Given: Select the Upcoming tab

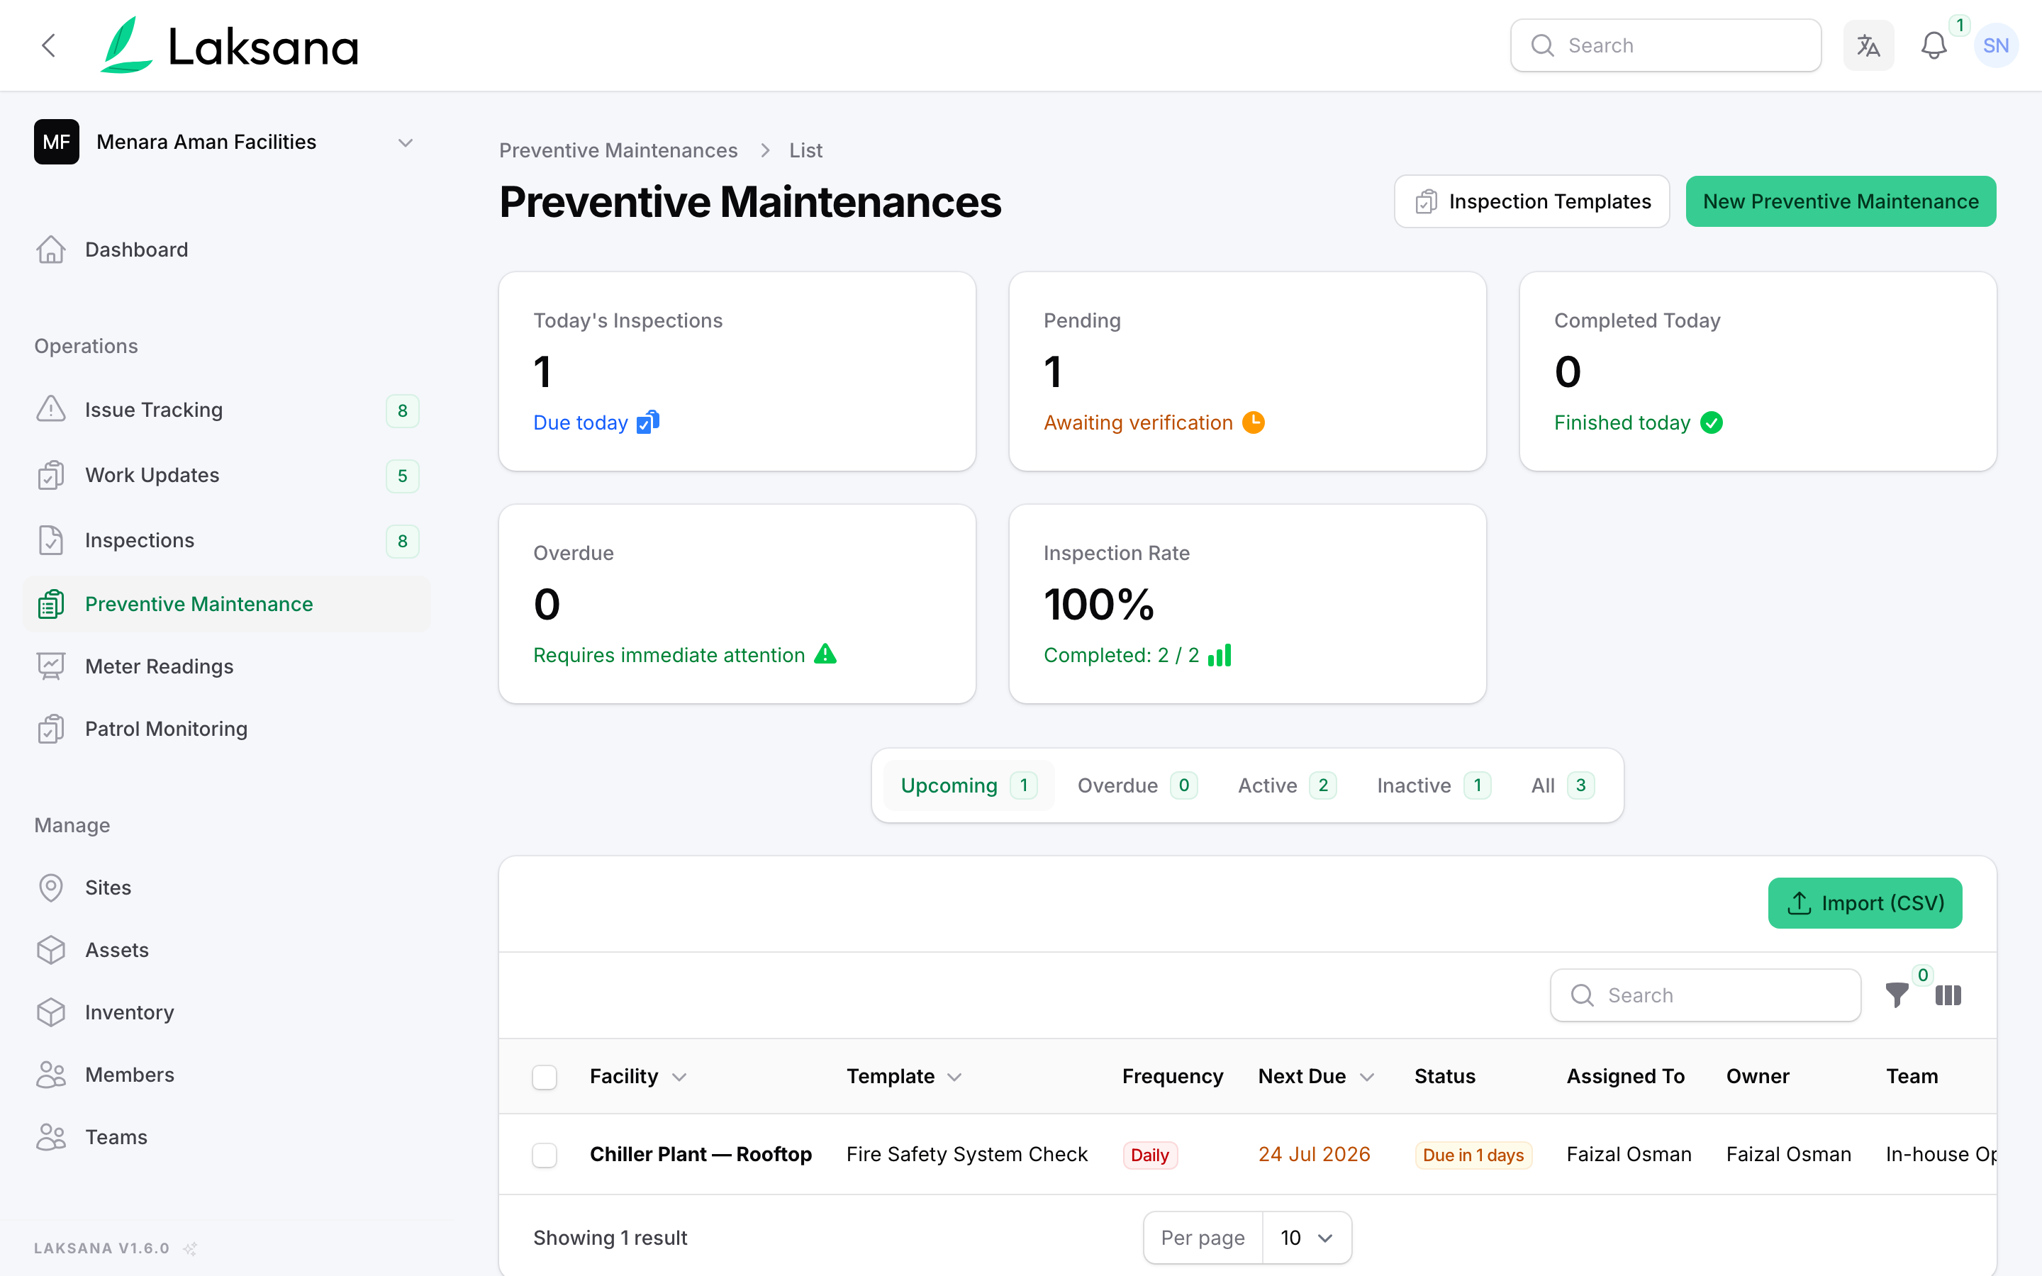Looking at the screenshot, I should (968, 785).
